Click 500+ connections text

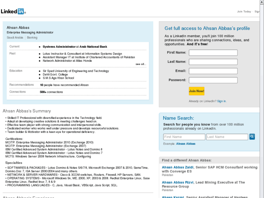click(51, 92)
